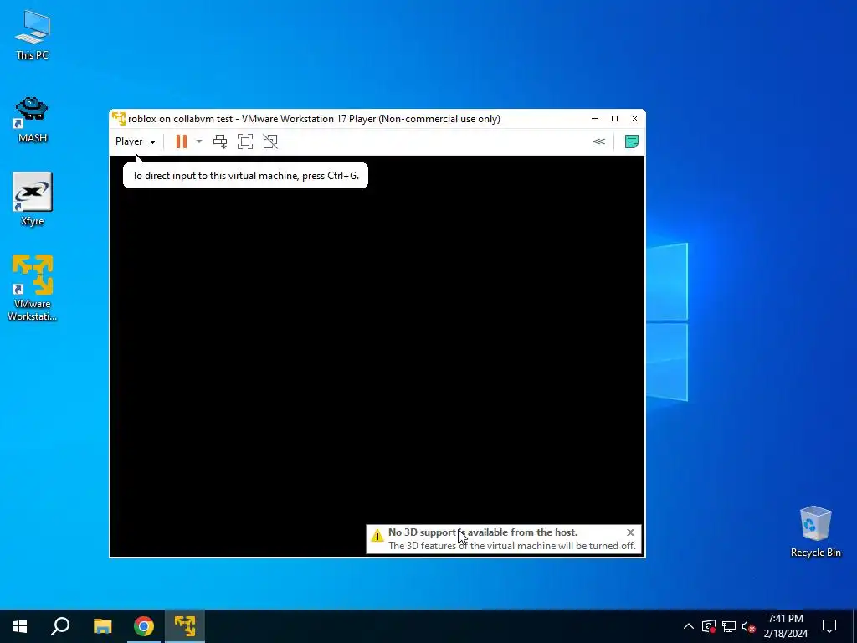Select the VMware Workstation desktop shortcut
This screenshot has height=643, width=857.
pos(33,288)
